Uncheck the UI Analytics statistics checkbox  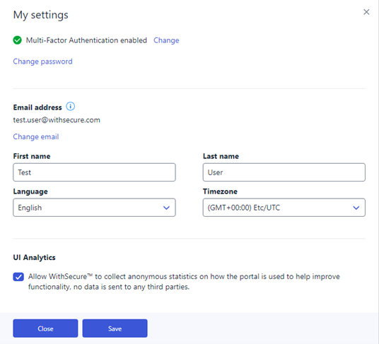coord(18,277)
